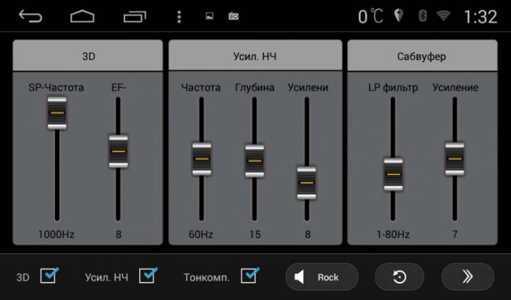Disable the Тонкомп. checkbox

tap(250, 275)
